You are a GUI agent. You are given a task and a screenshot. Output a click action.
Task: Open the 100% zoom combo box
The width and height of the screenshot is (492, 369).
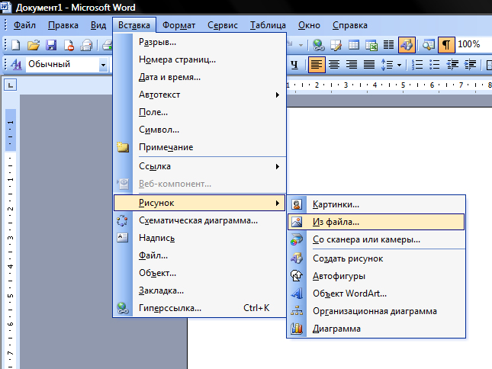474,44
